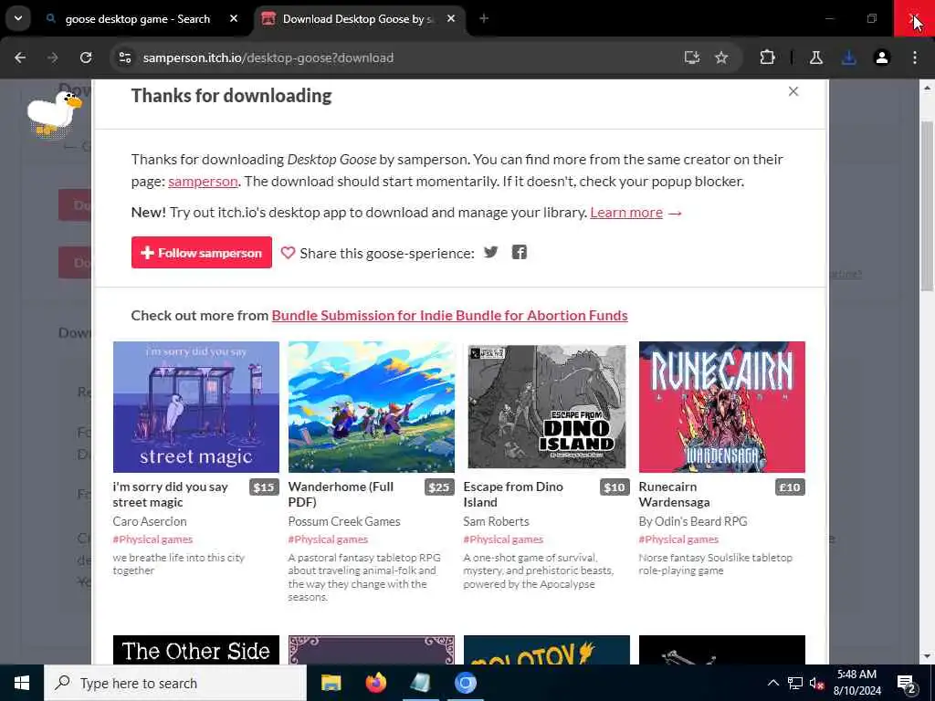This screenshot has height=701, width=935.
Task: Open the blue circular browser taskbar icon
Action: [465, 683]
